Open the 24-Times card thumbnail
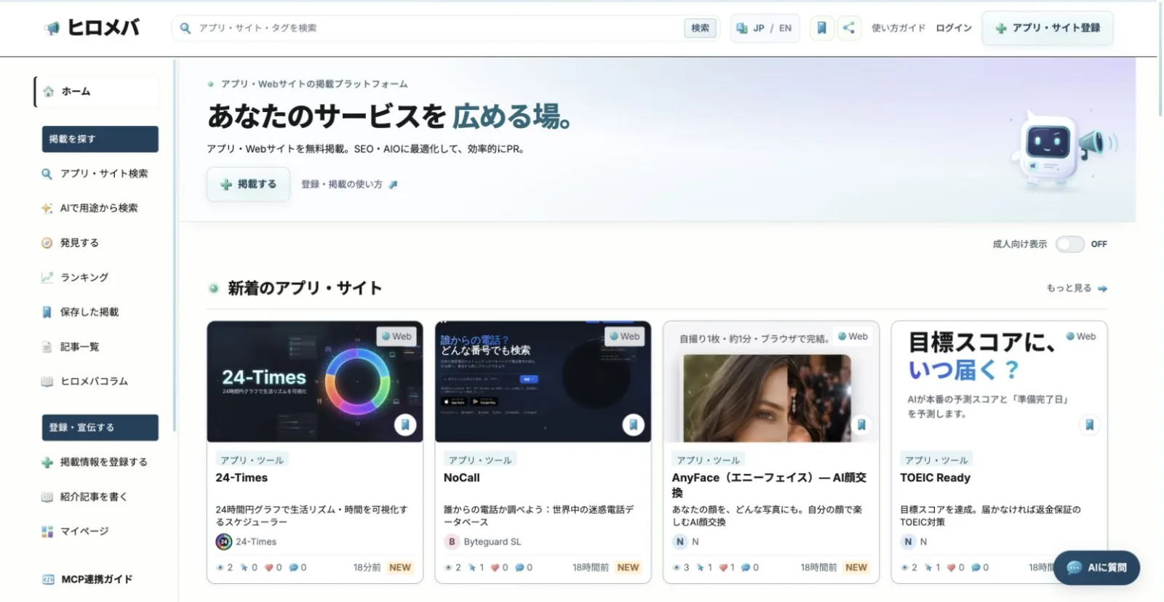Image resolution: width=1164 pixels, height=602 pixels. click(x=314, y=382)
